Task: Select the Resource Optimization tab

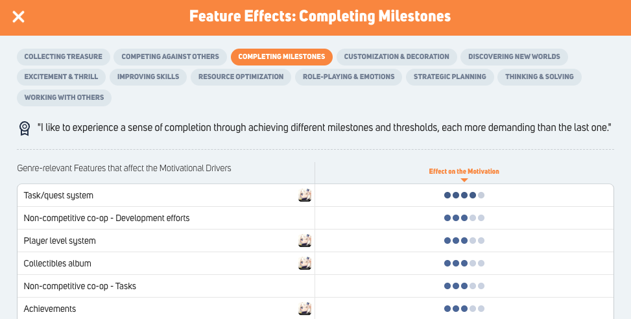Action: coord(241,77)
